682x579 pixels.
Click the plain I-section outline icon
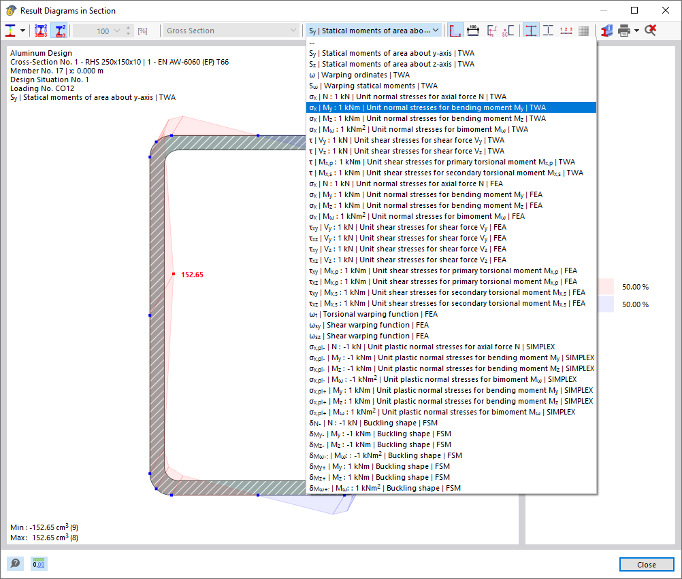pos(548,31)
